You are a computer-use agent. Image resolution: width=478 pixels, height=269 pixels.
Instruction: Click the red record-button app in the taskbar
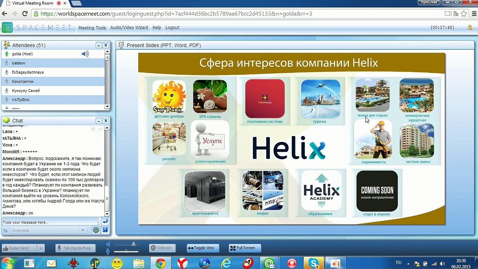292,263
